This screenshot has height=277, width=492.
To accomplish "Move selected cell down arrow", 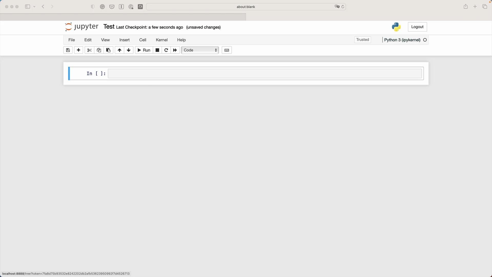I will click(129, 50).
